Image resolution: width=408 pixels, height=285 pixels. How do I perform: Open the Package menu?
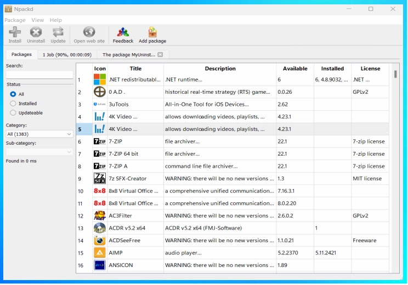click(x=15, y=20)
